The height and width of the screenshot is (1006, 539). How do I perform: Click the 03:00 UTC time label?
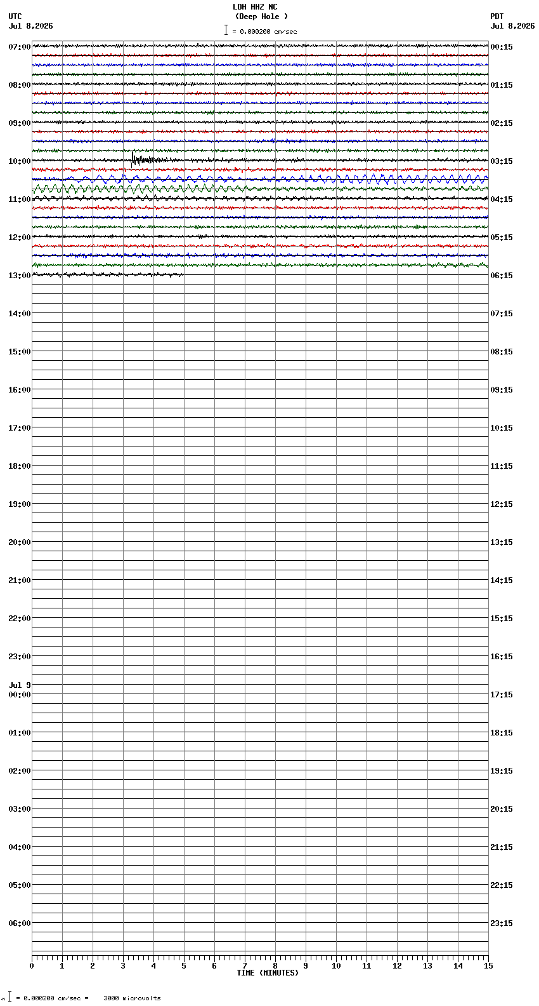coord(20,809)
